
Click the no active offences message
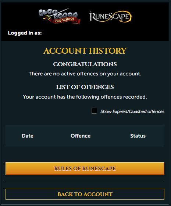coord(85,74)
